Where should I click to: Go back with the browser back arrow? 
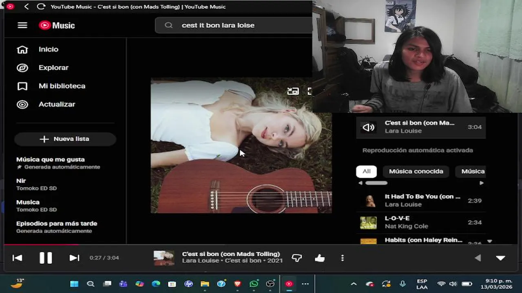click(27, 7)
